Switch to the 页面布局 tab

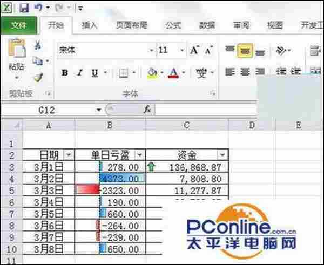[x=132, y=25]
